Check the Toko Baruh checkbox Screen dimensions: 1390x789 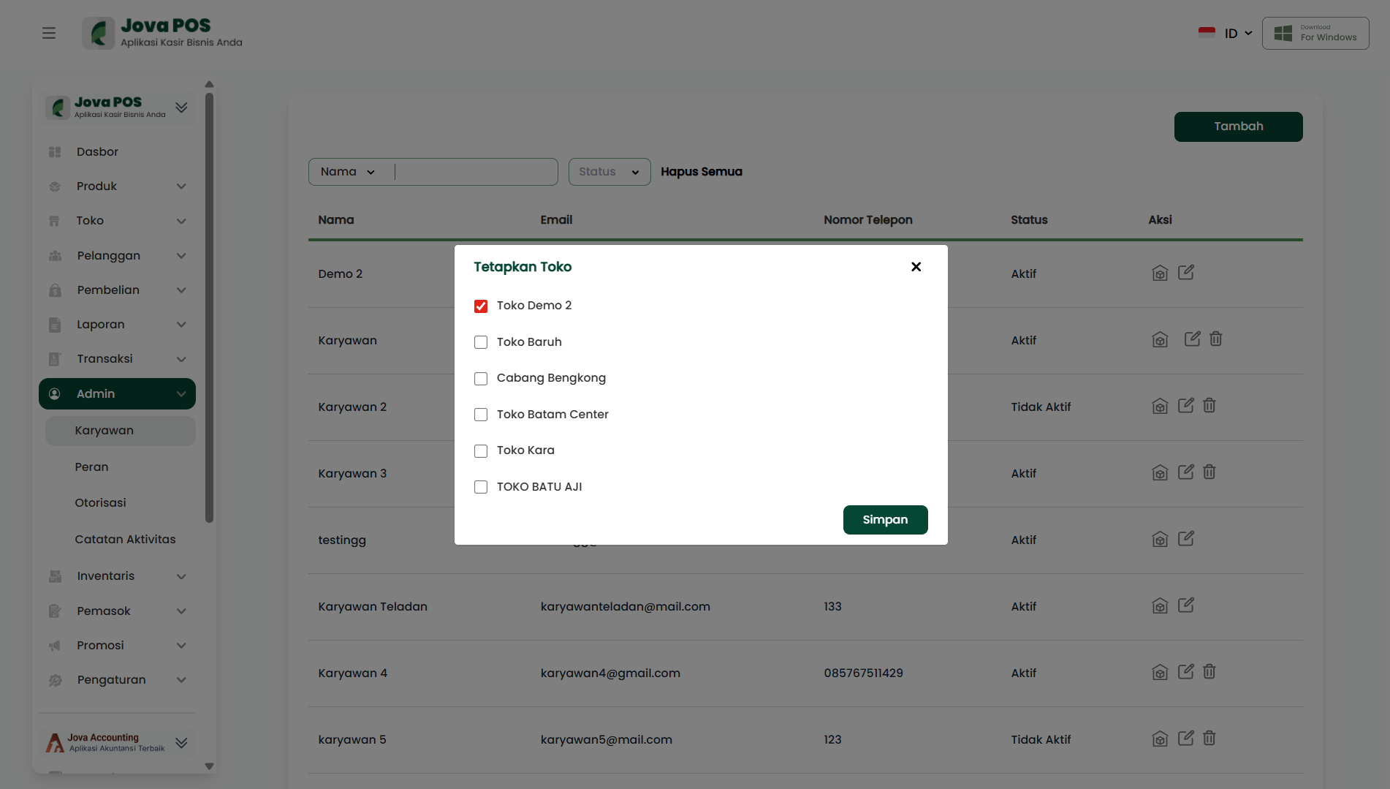click(481, 342)
